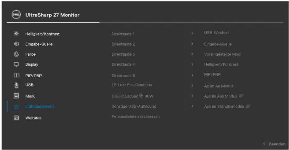
Task: Click the Eingabe-Quelle value for Direkttaste 2
Action: pos(218,44)
